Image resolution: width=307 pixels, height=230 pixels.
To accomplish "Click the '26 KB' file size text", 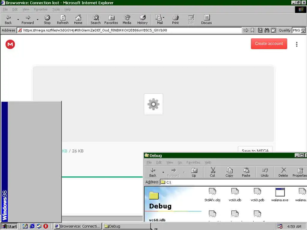I will point(78,151).
